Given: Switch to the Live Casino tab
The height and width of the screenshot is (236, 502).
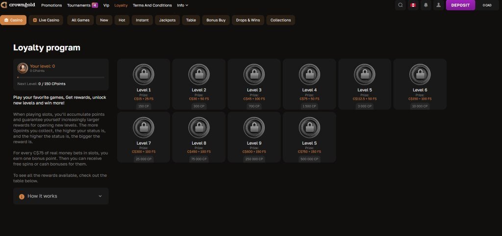Looking at the screenshot, I should [46, 20].
